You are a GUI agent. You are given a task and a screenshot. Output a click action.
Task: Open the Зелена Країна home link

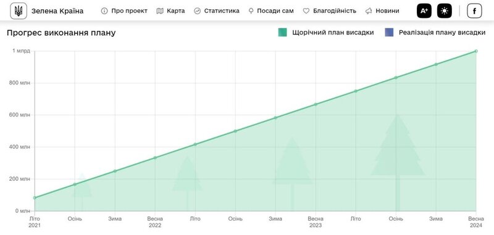(57, 11)
